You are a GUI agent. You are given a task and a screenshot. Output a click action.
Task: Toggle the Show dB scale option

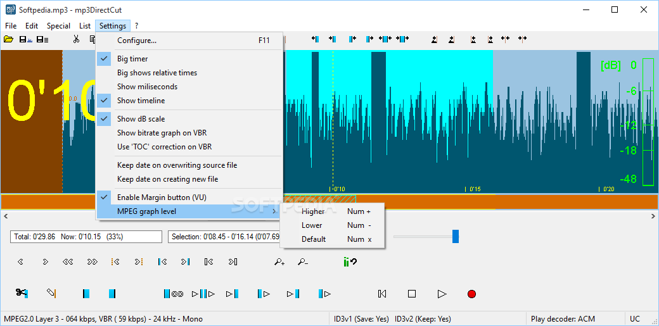tap(189, 119)
